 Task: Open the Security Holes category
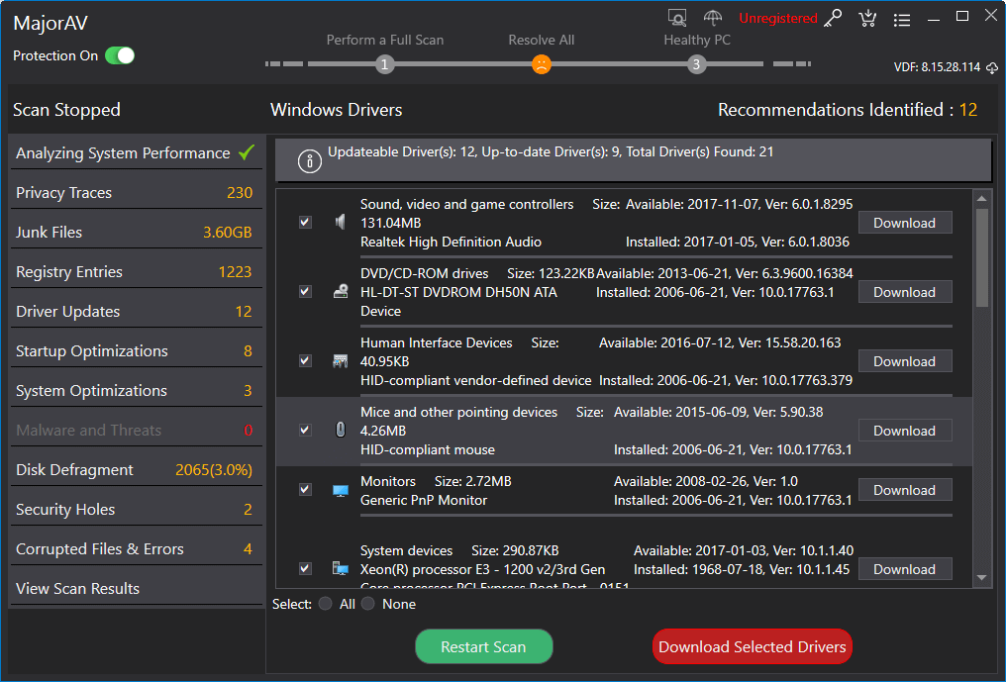tap(136, 510)
